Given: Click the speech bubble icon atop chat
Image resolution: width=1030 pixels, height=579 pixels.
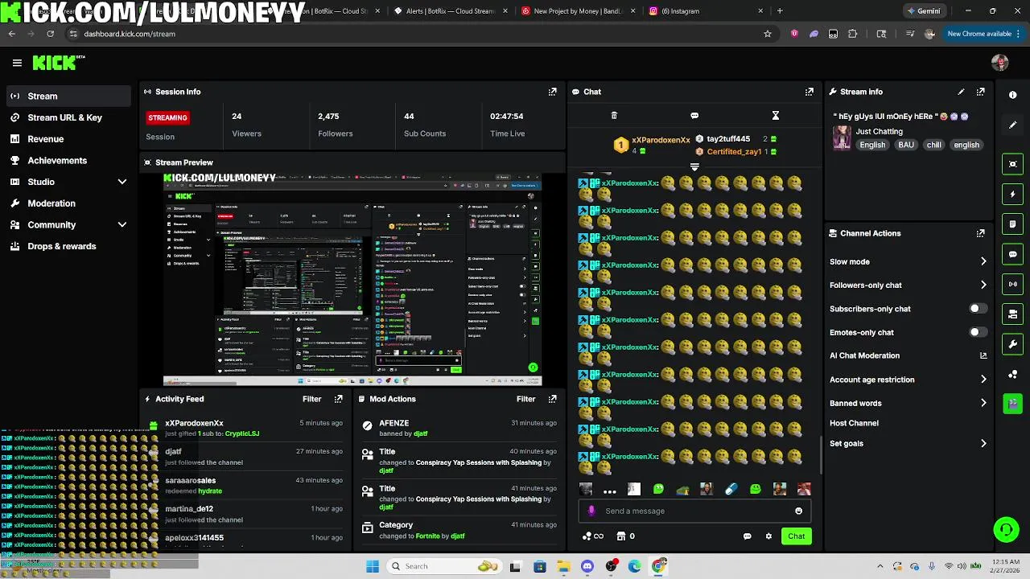Looking at the screenshot, I should pyautogui.click(x=694, y=116).
